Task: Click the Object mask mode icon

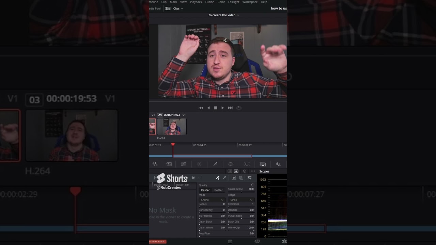Action: coord(230,171)
